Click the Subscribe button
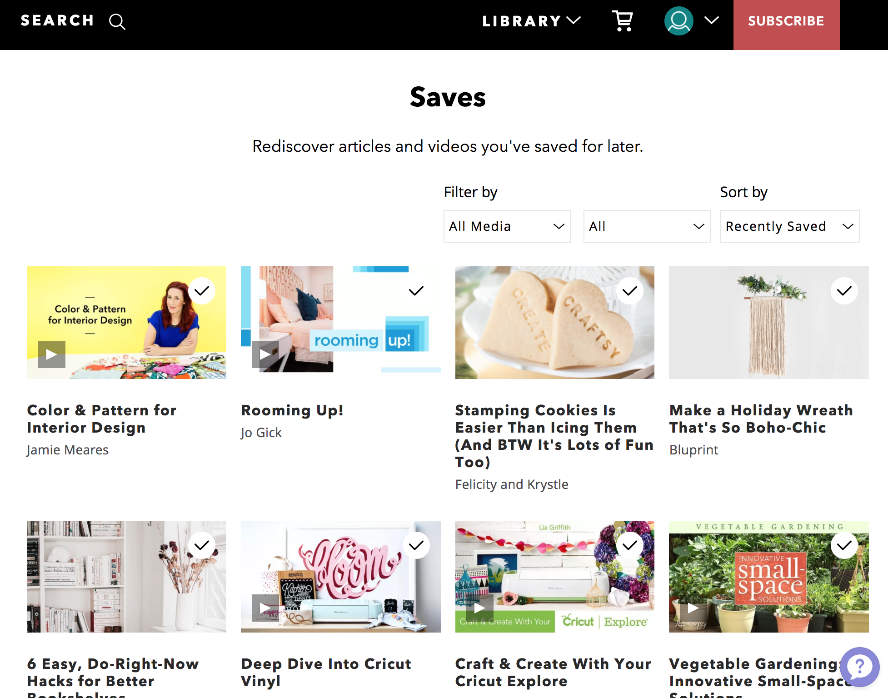Screen dimensions: 888x698 (786, 21)
